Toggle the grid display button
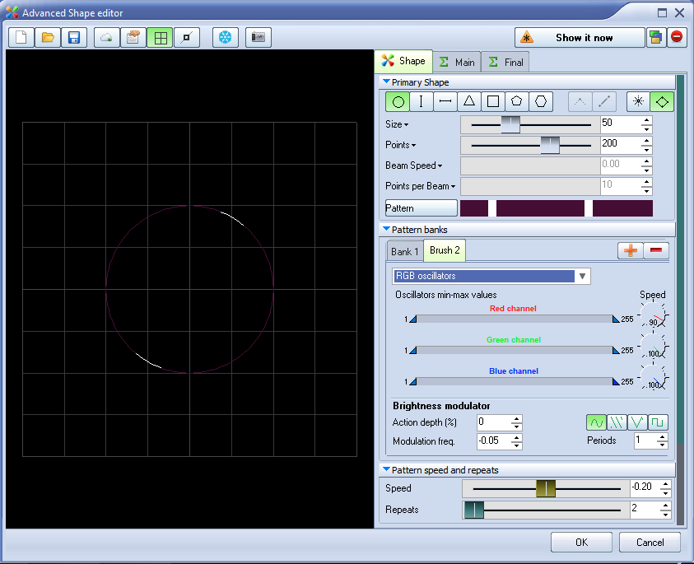Image resolution: width=694 pixels, height=564 pixels. click(160, 38)
